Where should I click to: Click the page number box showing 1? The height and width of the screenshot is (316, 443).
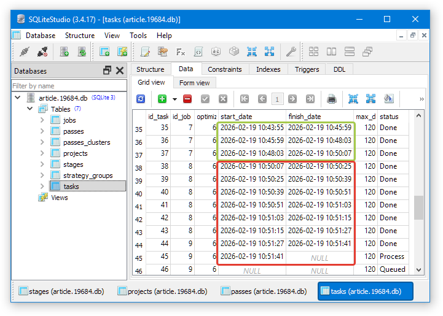[277, 99]
